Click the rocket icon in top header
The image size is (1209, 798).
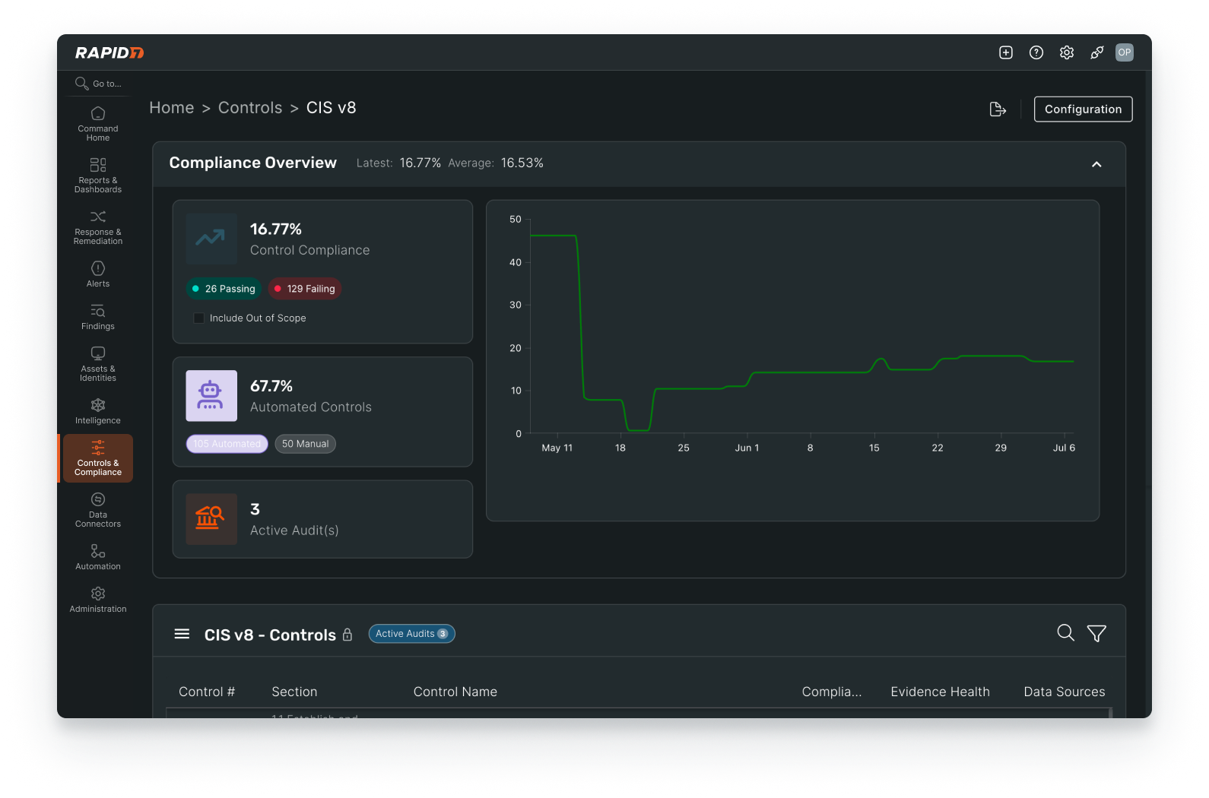point(1097,52)
